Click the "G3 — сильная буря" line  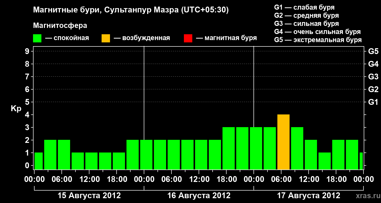click(307, 24)
